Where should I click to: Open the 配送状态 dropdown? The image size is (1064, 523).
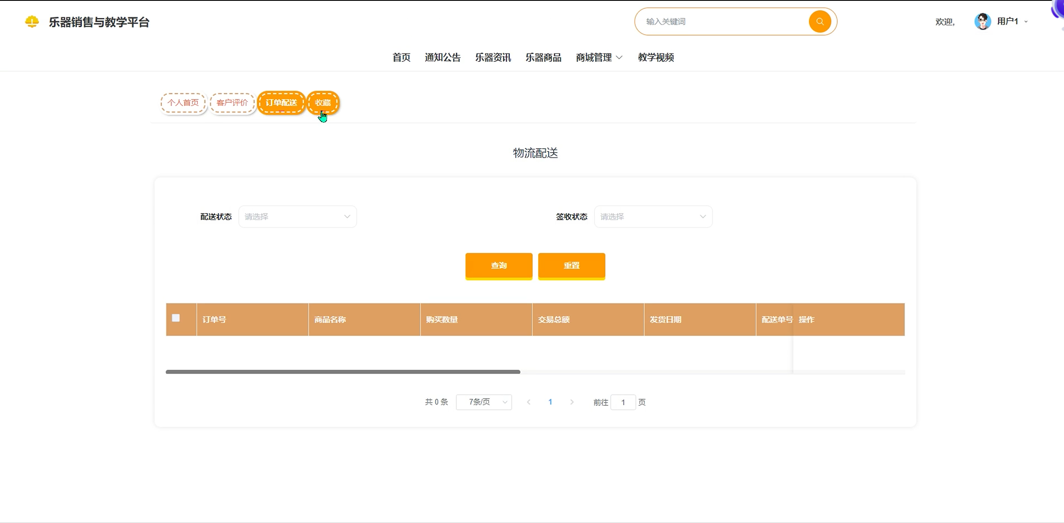click(297, 216)
